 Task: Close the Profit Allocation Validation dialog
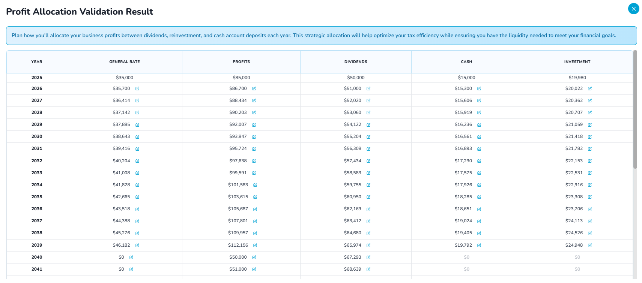(x=633, y=9)
